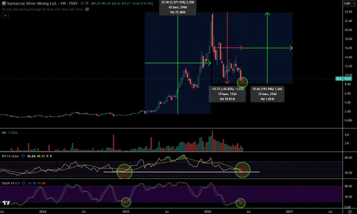
Task: Click the orange D delayed-data badge
Action: pyautogui.click(x=87, y=4)
